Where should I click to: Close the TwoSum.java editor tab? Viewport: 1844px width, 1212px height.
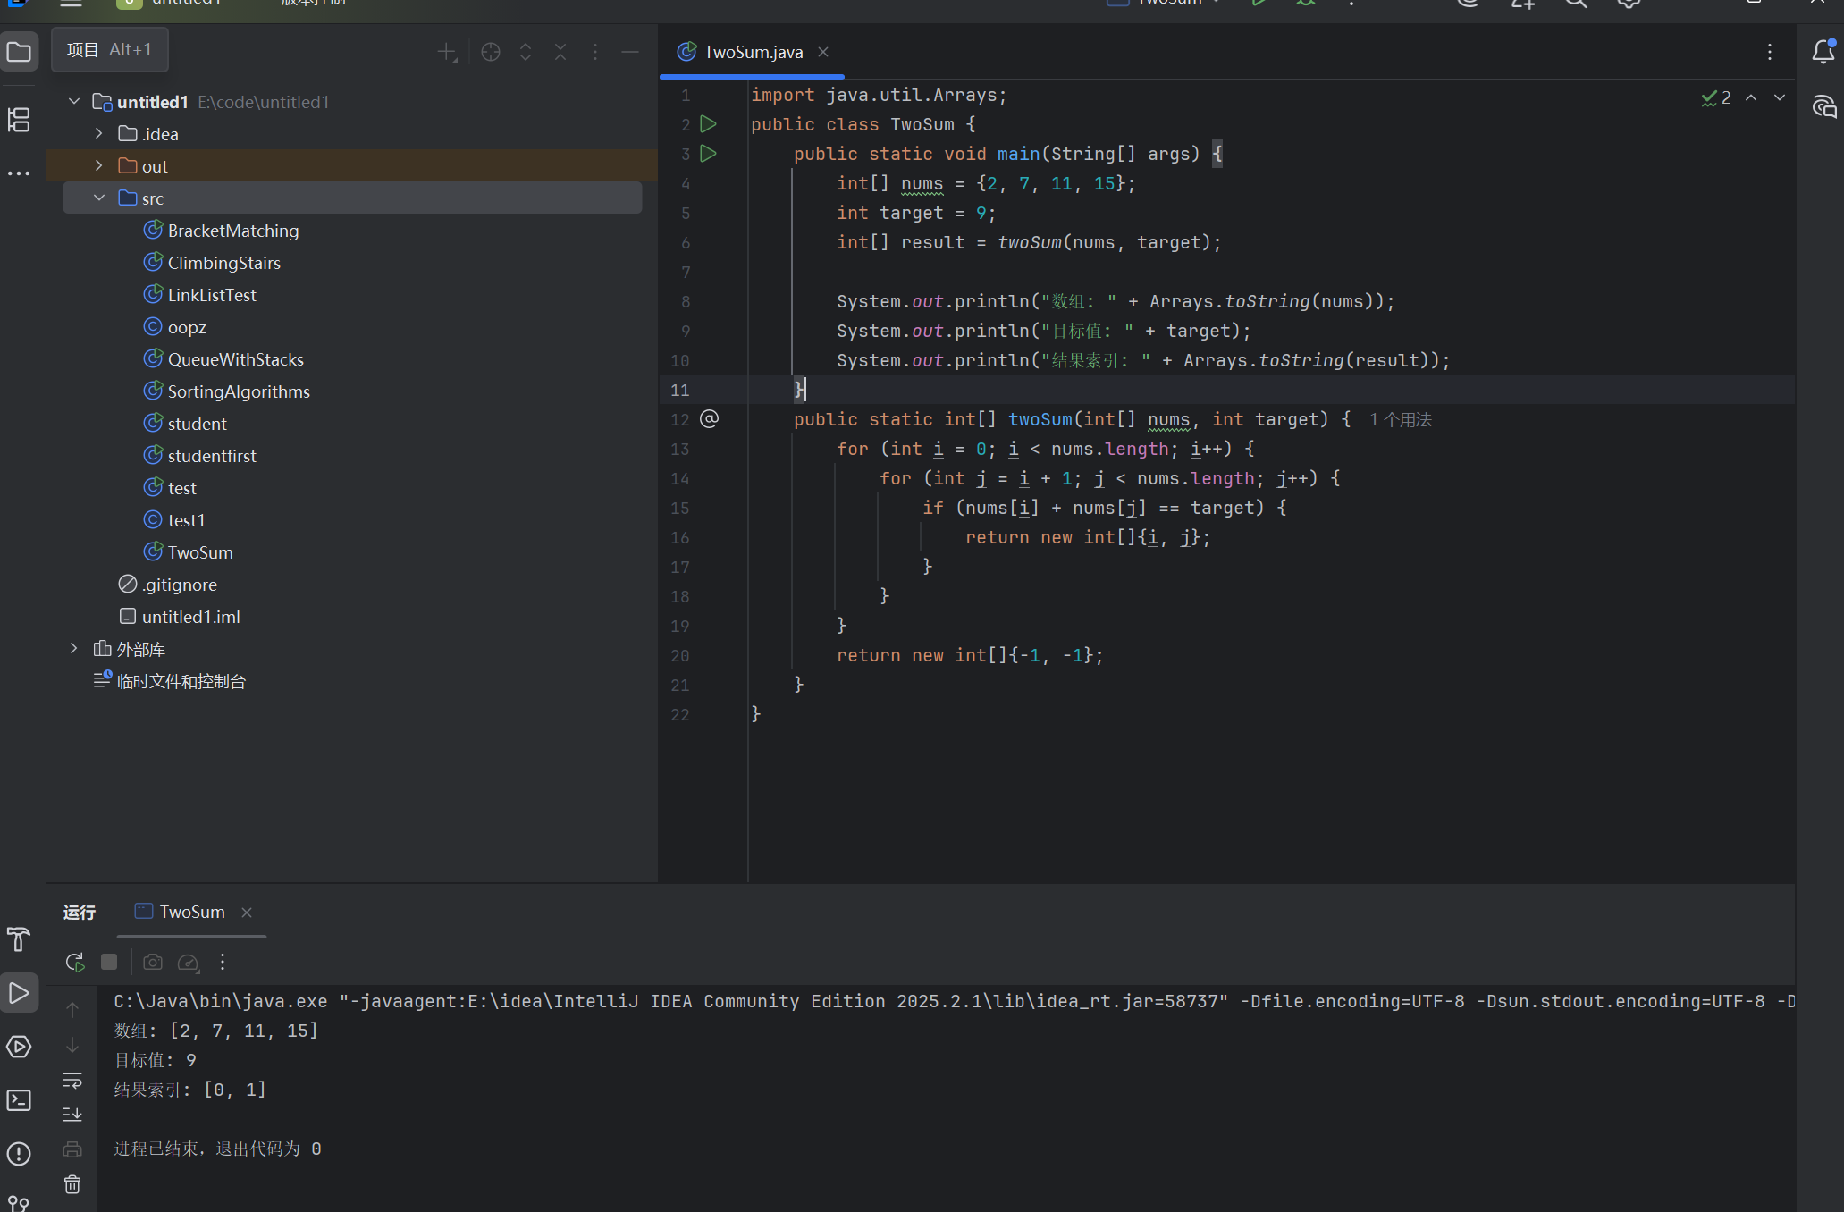pos(823,52)
